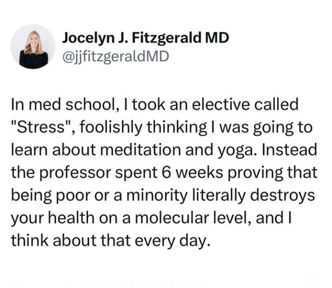Open Jocelyn J. Fitzgerald's profile picture
Screen dimensions: 332x288
(x=33, y=46)
